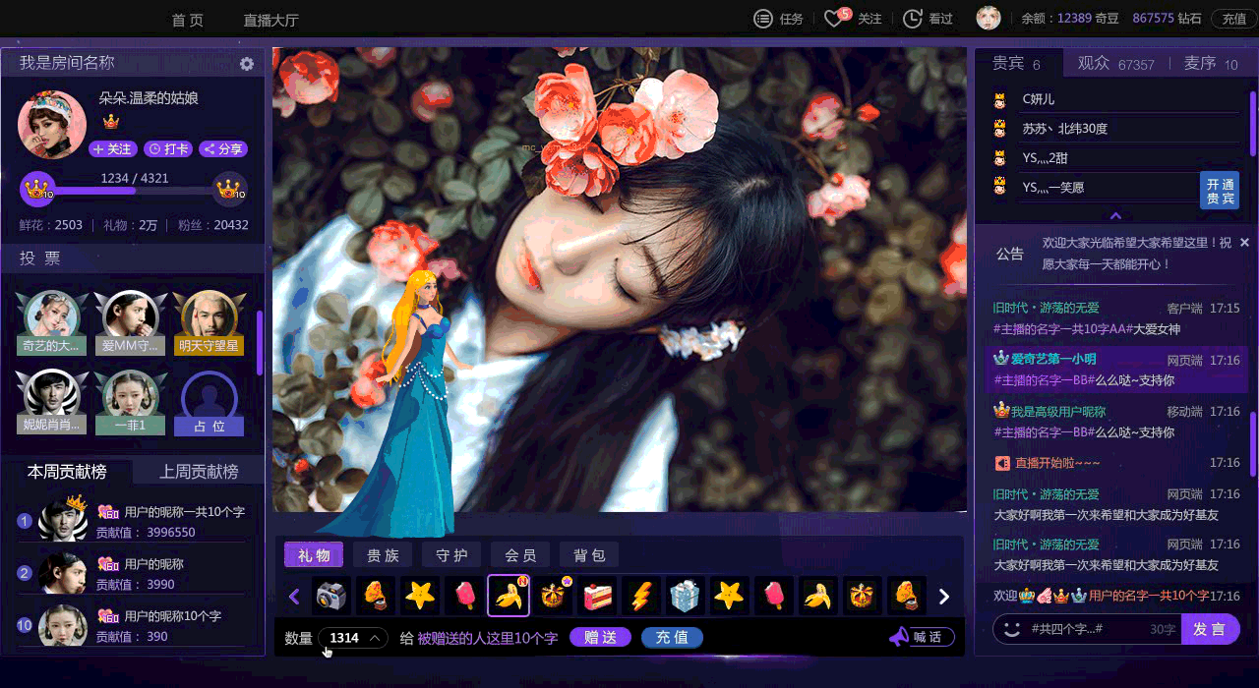
Task: Click the guest list scrollbar
Action: click(1253, 123)
